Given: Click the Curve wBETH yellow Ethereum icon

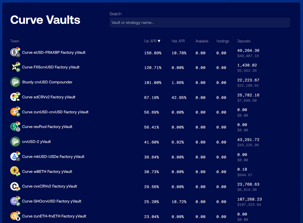Looking at the screenshot, I should (x=15, y=171).
